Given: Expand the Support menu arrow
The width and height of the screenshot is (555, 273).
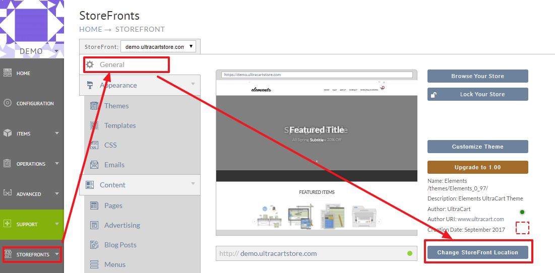Looking at the screenshot, I should [57, 224].
